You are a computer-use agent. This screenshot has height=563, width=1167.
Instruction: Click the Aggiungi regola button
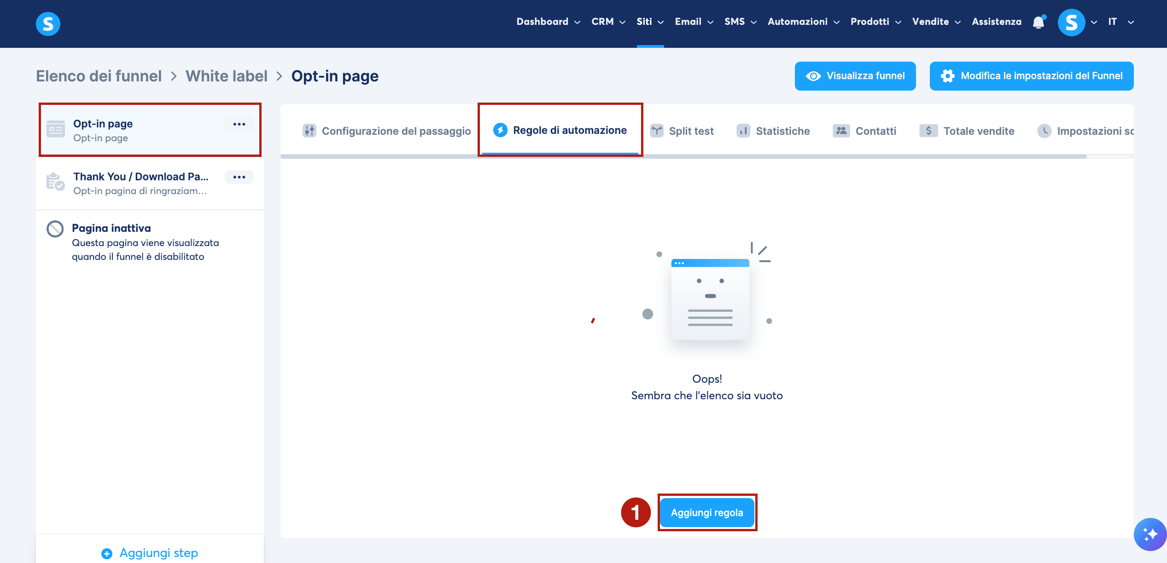(x=707, y=512)
